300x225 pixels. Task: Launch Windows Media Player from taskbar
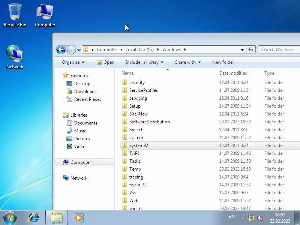[x=79, y=218]
